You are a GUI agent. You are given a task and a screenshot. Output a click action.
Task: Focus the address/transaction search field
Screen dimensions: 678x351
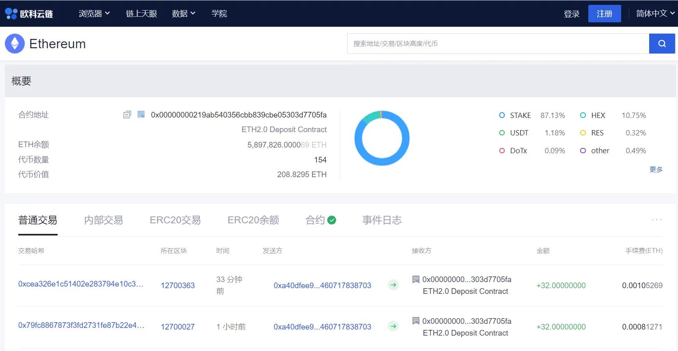[498, 44]
